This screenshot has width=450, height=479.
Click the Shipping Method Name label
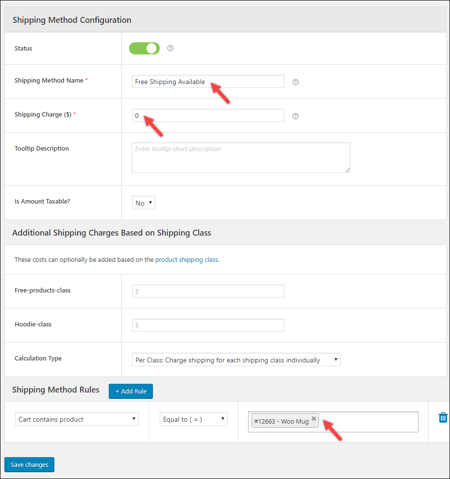coord(49,81)
